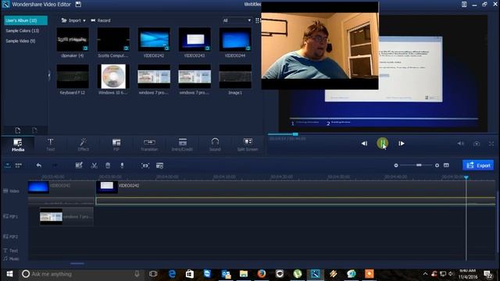Click the Edit clip icon
500x281 pixels.
click(79, 165)
